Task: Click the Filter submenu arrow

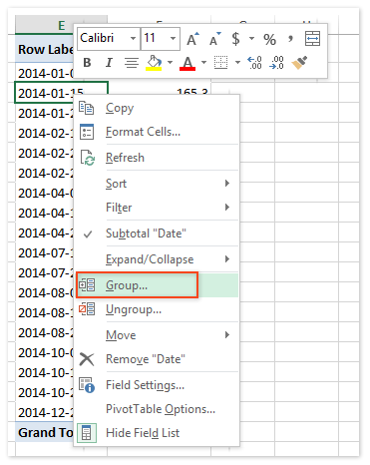Action: click(227, 207)
